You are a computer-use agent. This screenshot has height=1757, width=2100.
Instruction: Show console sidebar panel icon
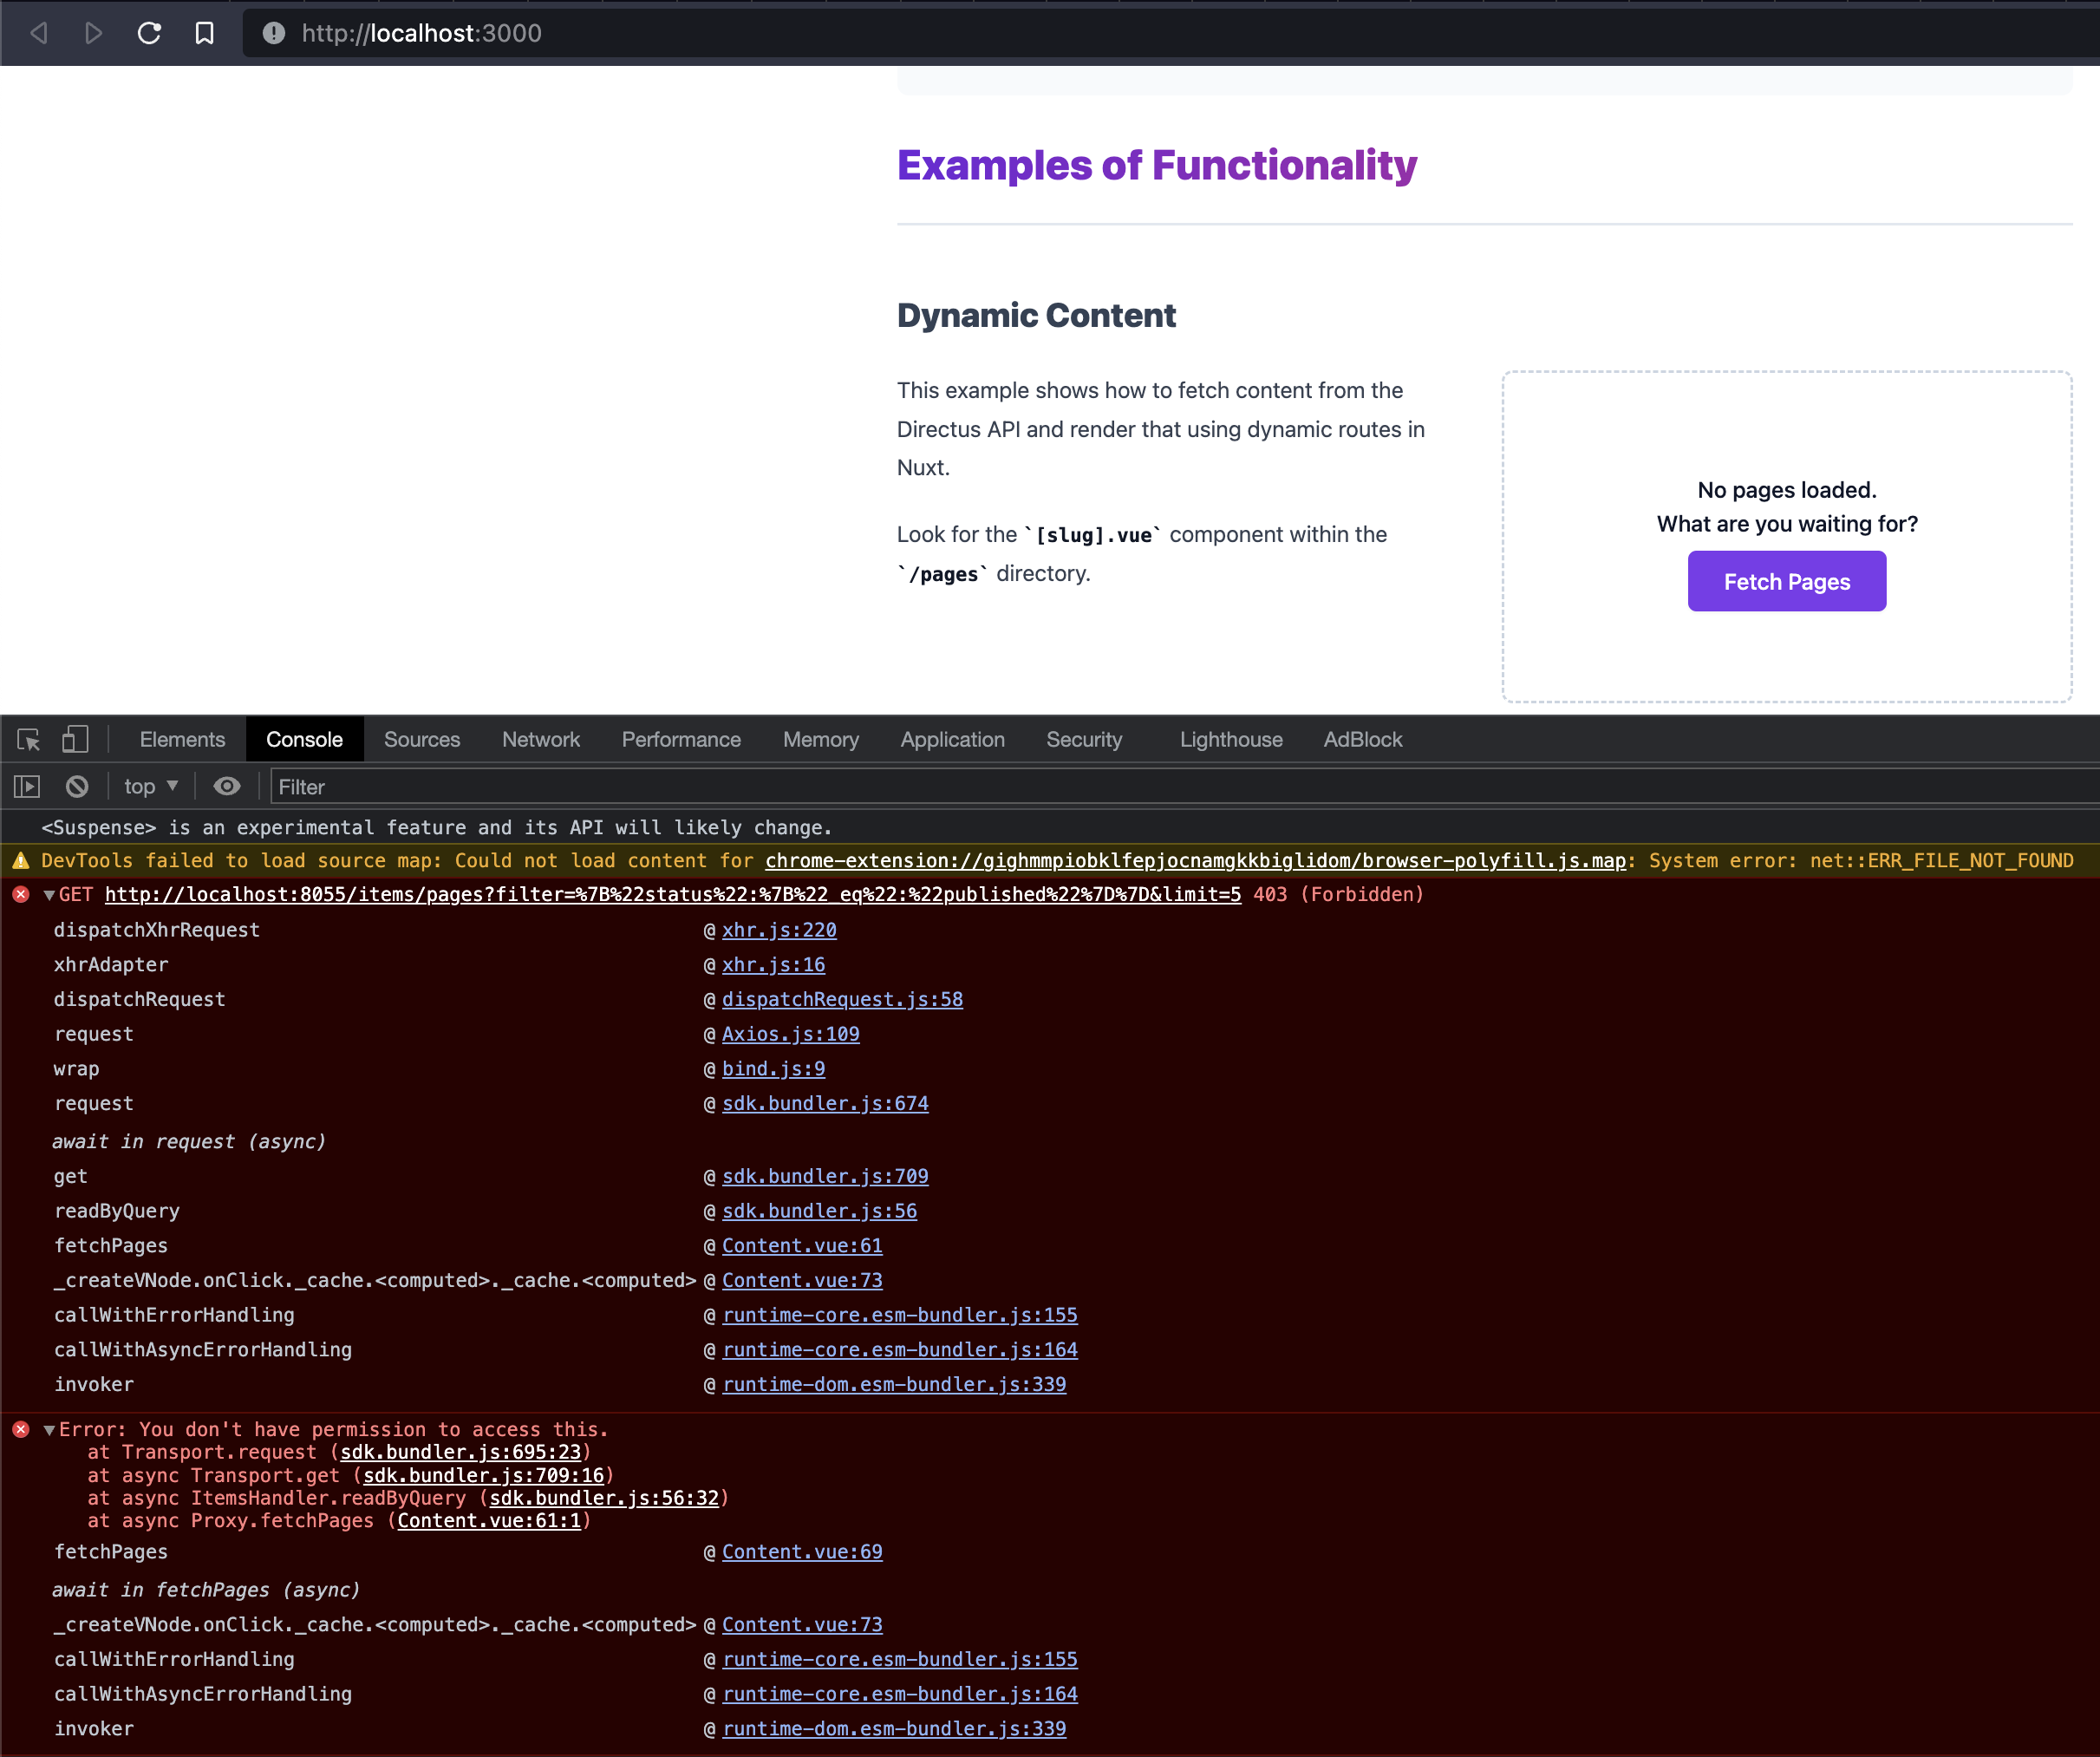tap(27, 787)
